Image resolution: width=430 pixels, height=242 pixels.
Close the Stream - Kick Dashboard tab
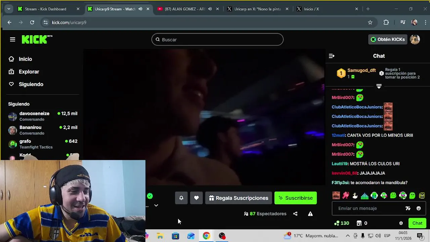pos(78,9)
